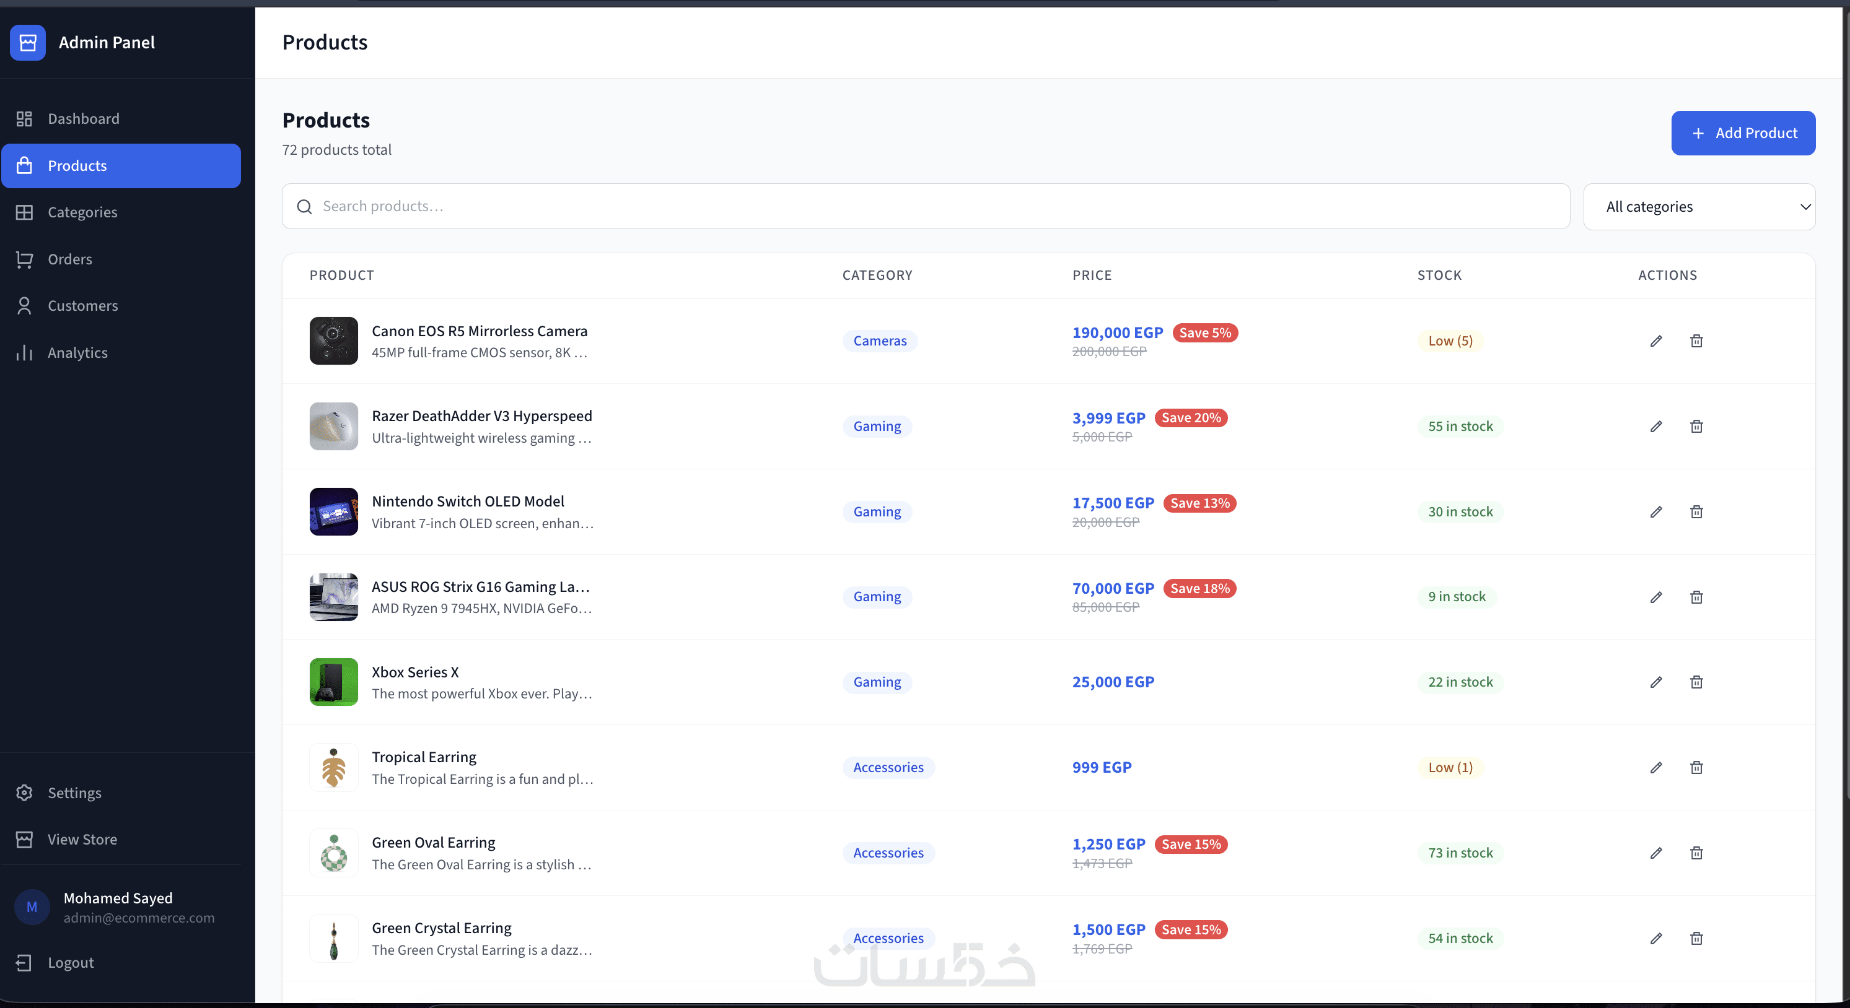
Task: Click the ASUS ROG Strix laptop thumbnail
Action: [x=334, y=597]
